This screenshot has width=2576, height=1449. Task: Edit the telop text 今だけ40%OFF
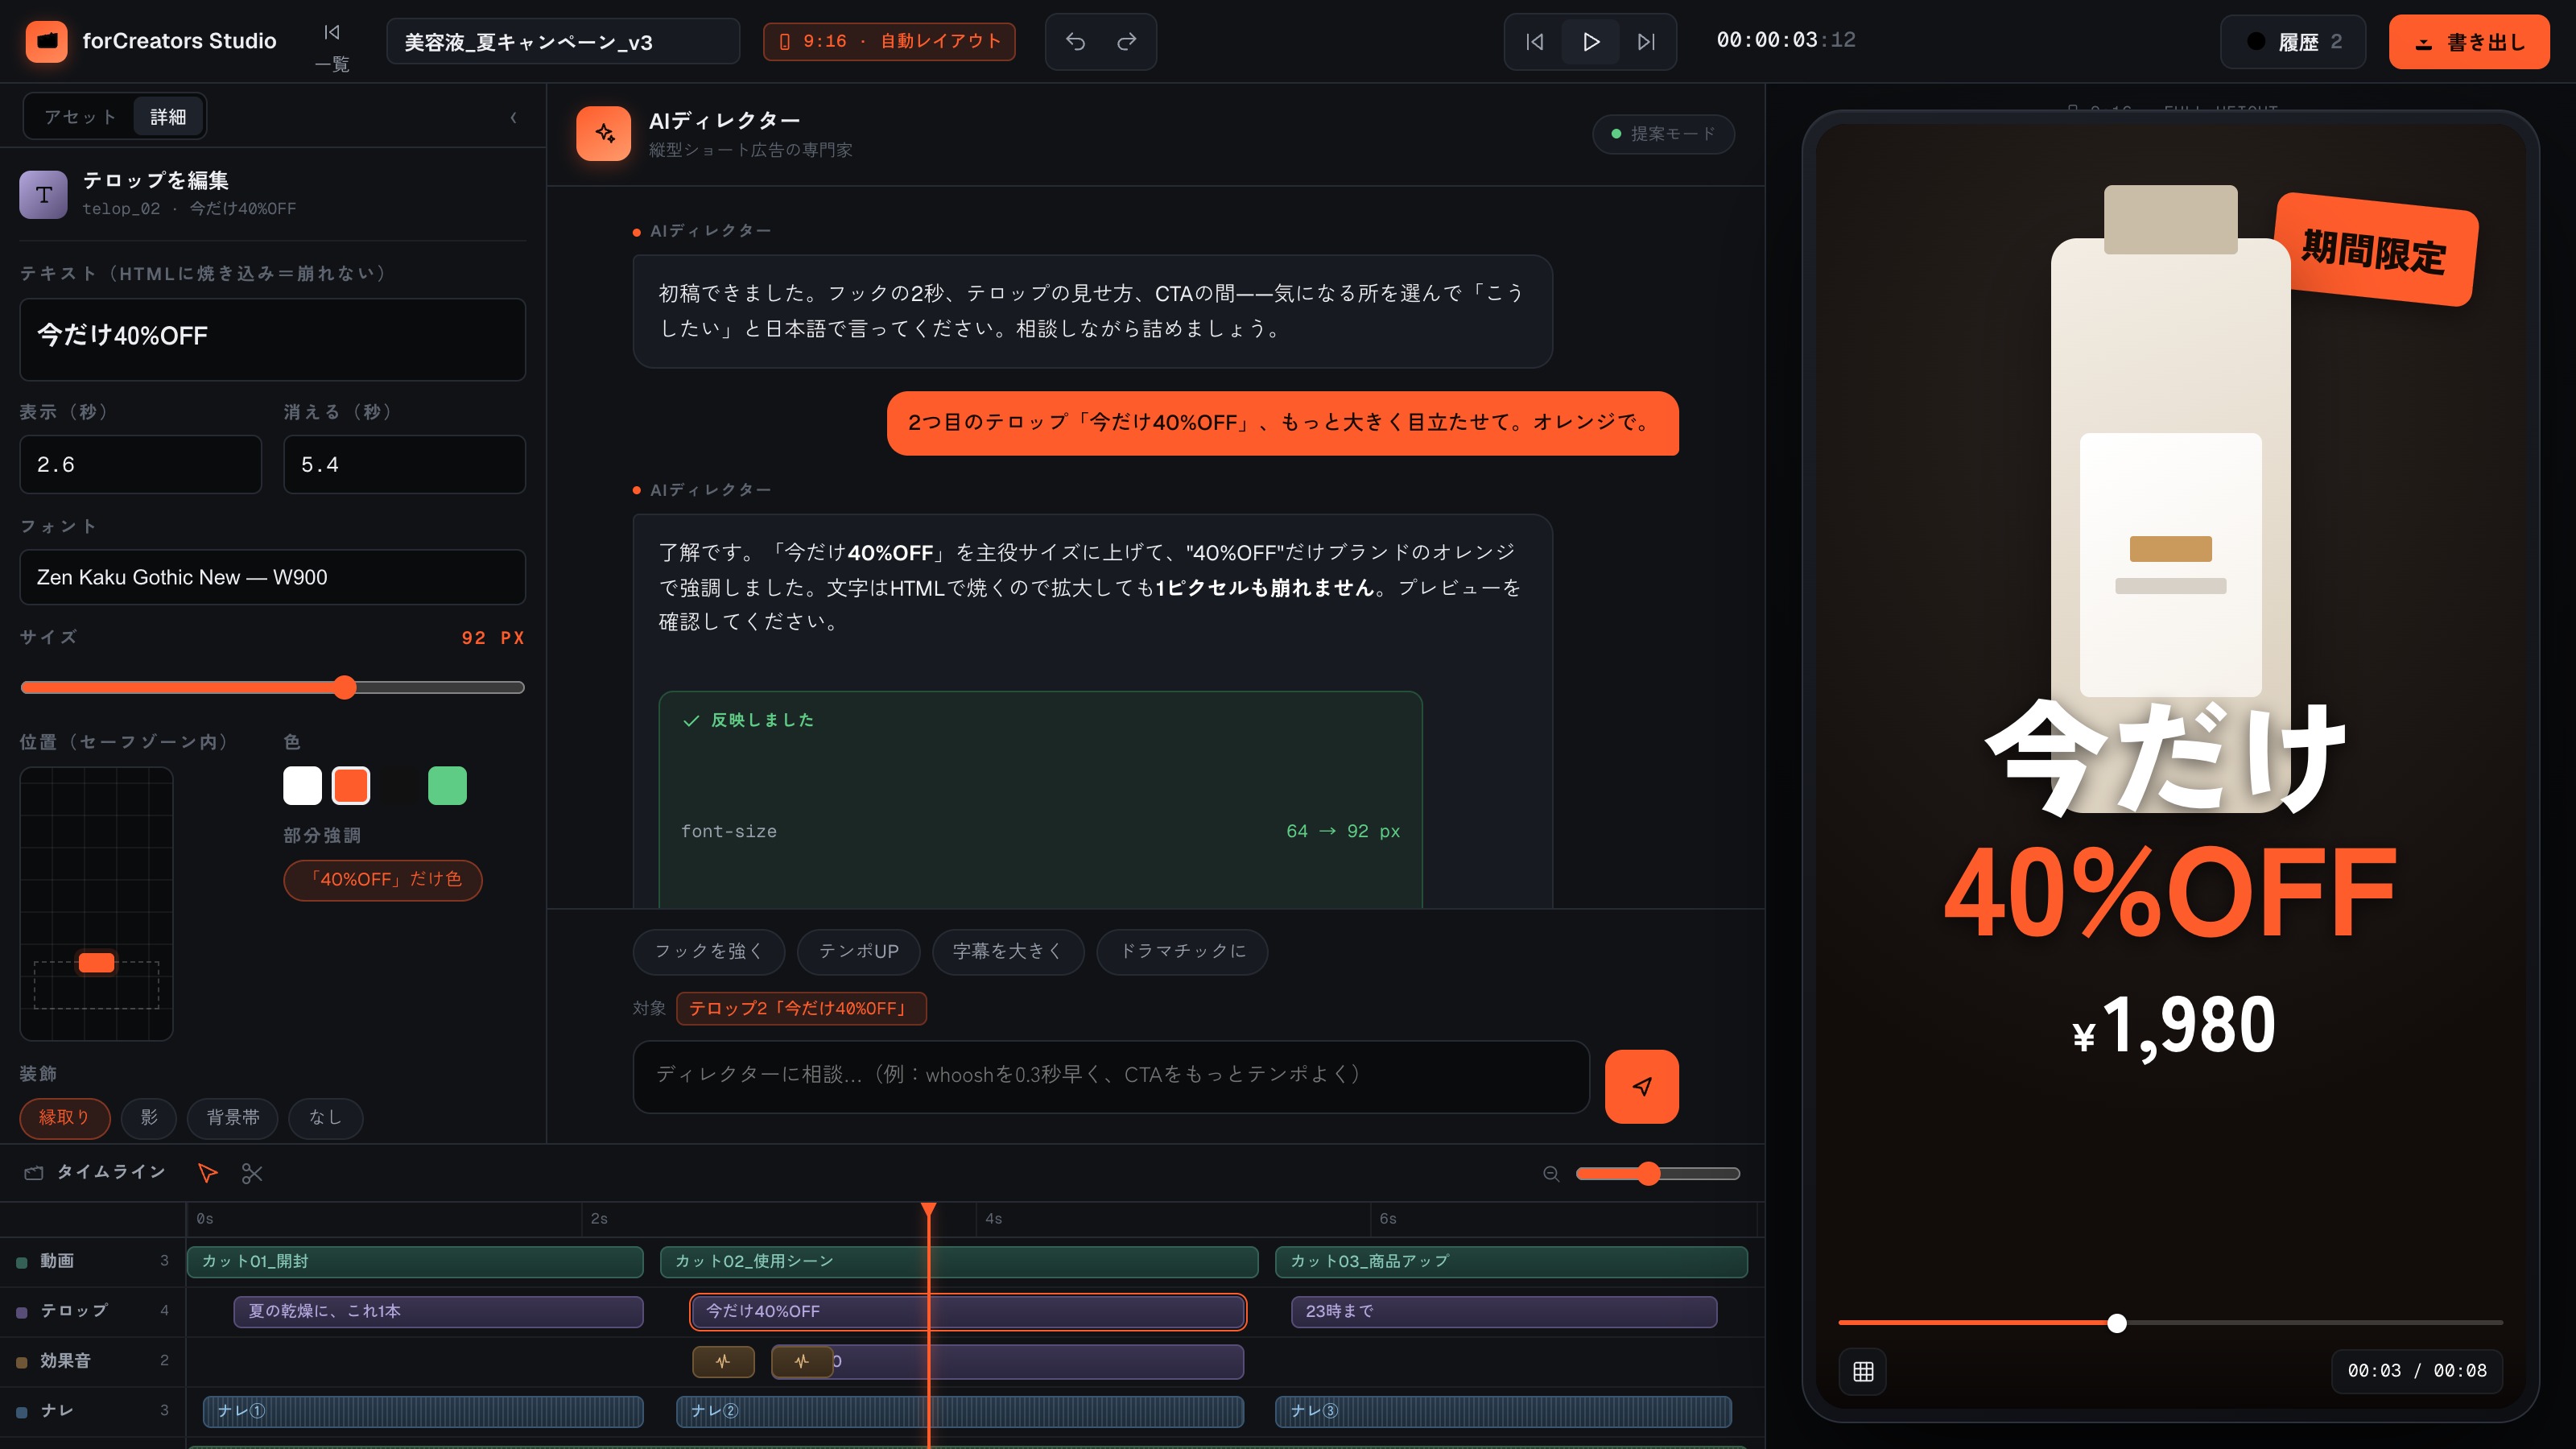click(x=272, y=338)
